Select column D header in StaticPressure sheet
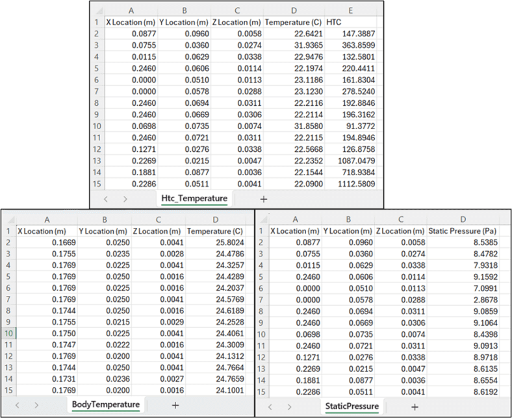The image size is (512, 418). point(463,219)
